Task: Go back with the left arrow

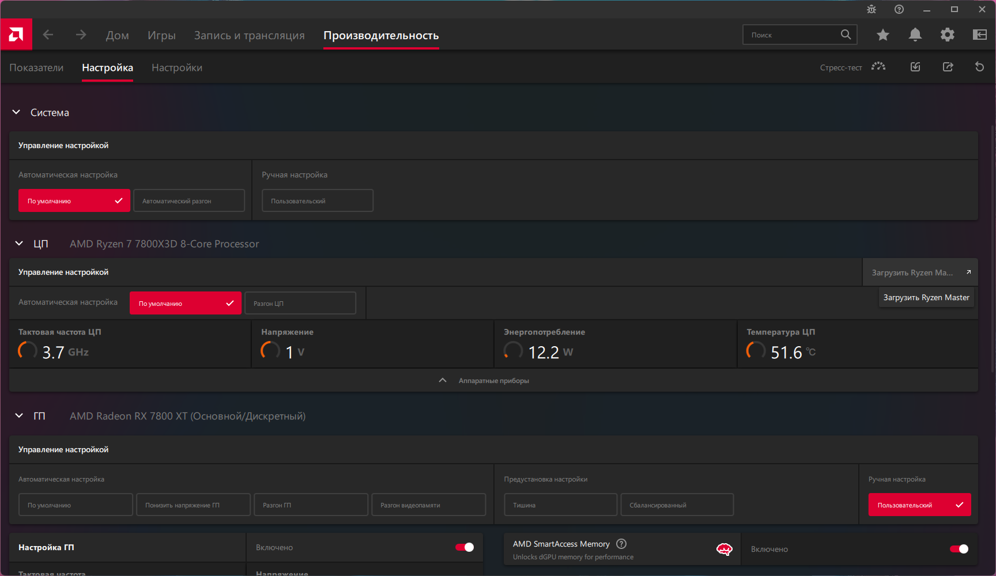Action: [x=48, y=35]
